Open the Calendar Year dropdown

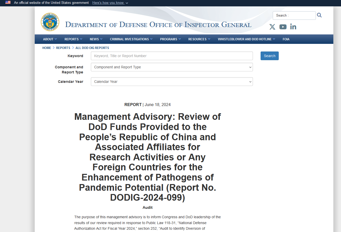coord(172,82)
